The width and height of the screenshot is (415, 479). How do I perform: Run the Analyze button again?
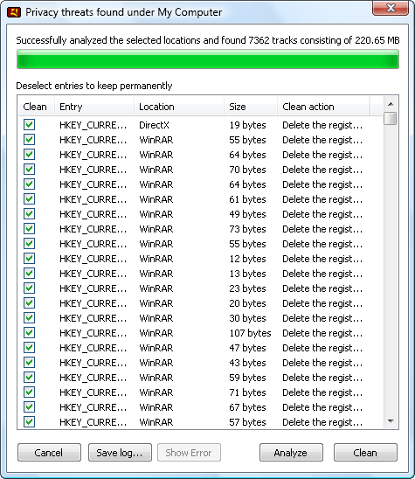291,453
